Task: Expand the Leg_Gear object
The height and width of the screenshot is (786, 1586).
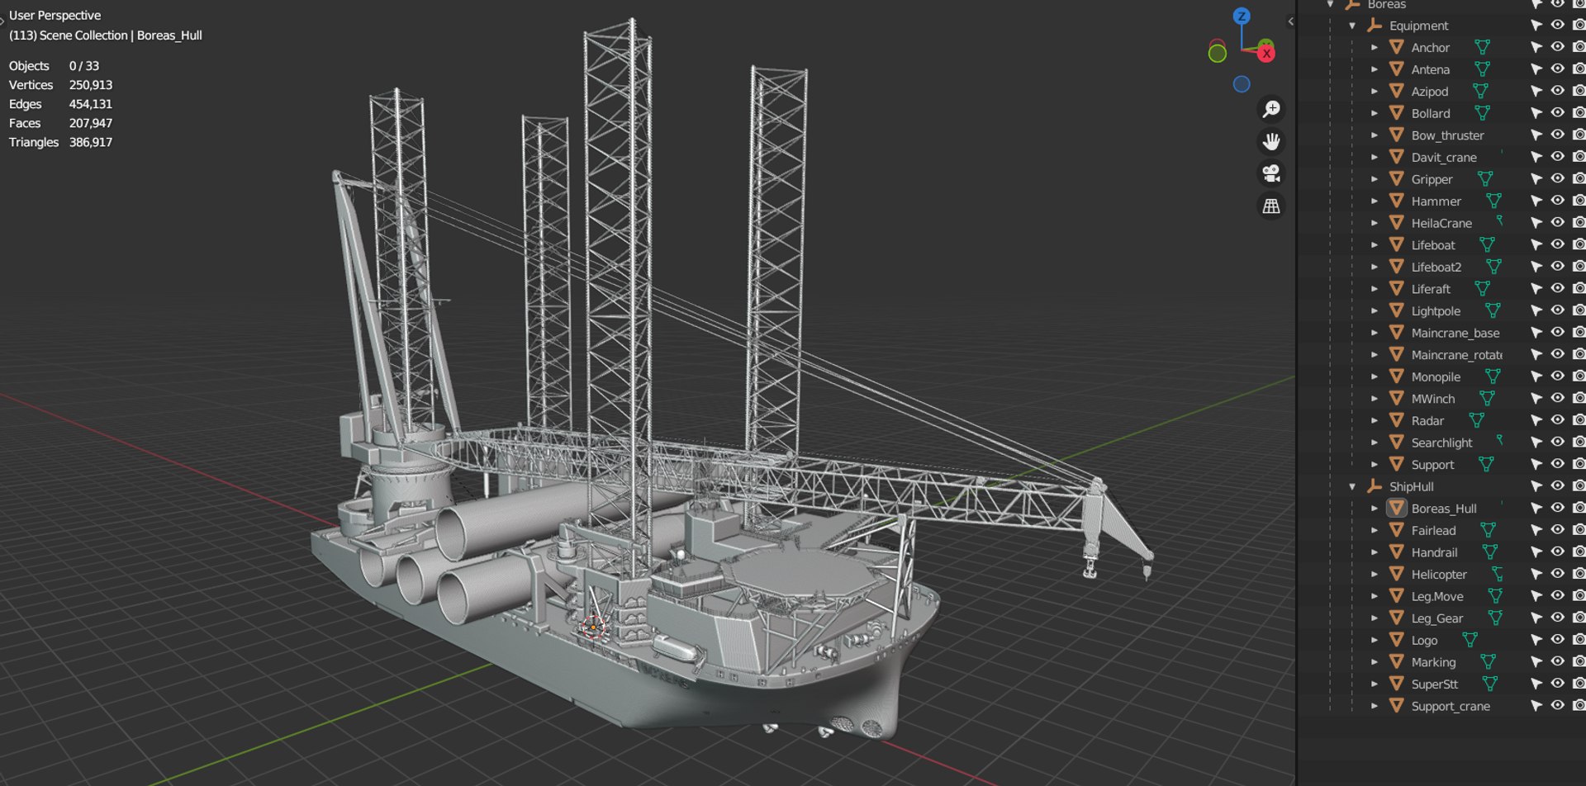Action: [1375, 618]
